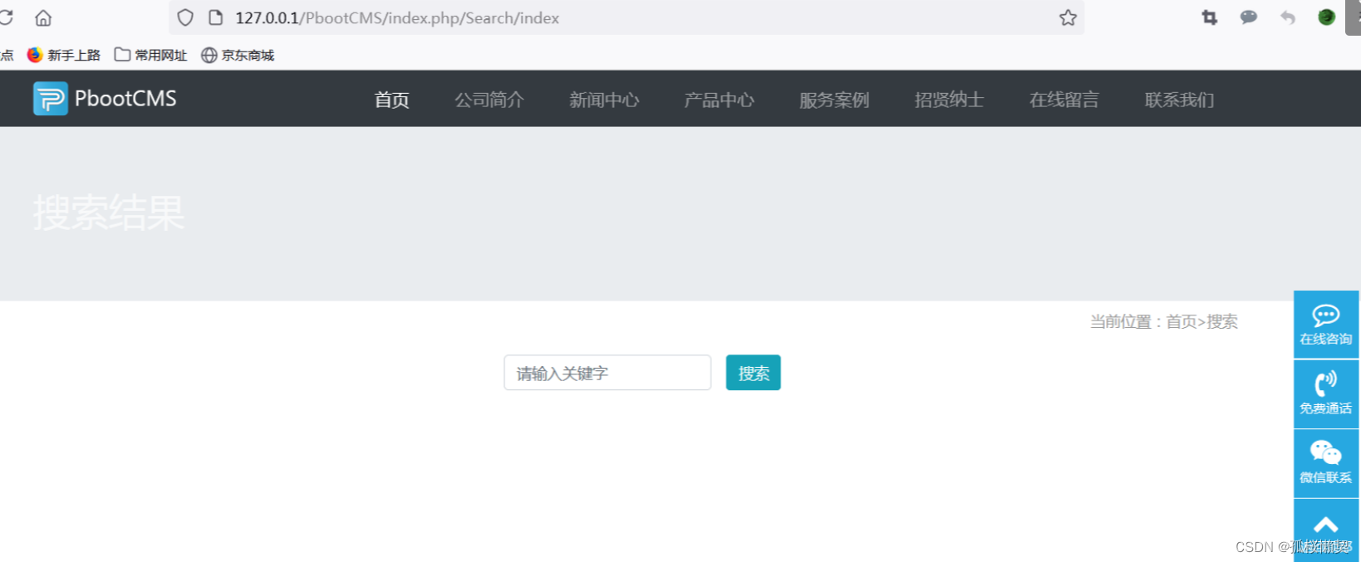Open the 常用网址 bookmarks folder
This screenshot has height=562, width=1361.
150,55
